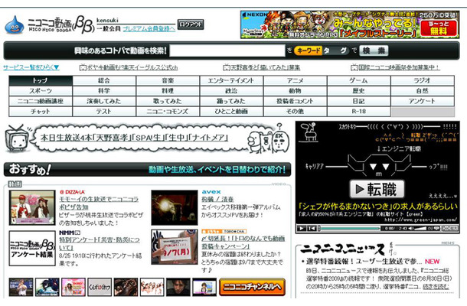Open the プレミアム会員登録へ link
Image resolution: width=467 pixels, height=306 pixels.
(x=149, y=28)
